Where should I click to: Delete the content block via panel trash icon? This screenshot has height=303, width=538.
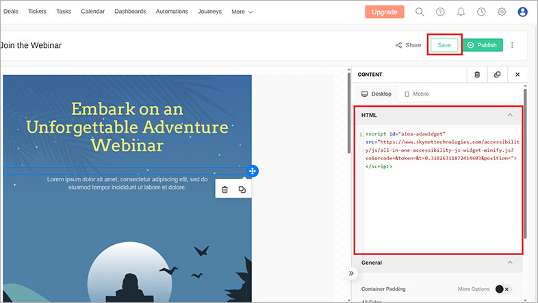point(477,75)
